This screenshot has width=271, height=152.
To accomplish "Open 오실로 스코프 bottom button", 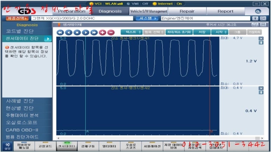I will coord(131,146).
